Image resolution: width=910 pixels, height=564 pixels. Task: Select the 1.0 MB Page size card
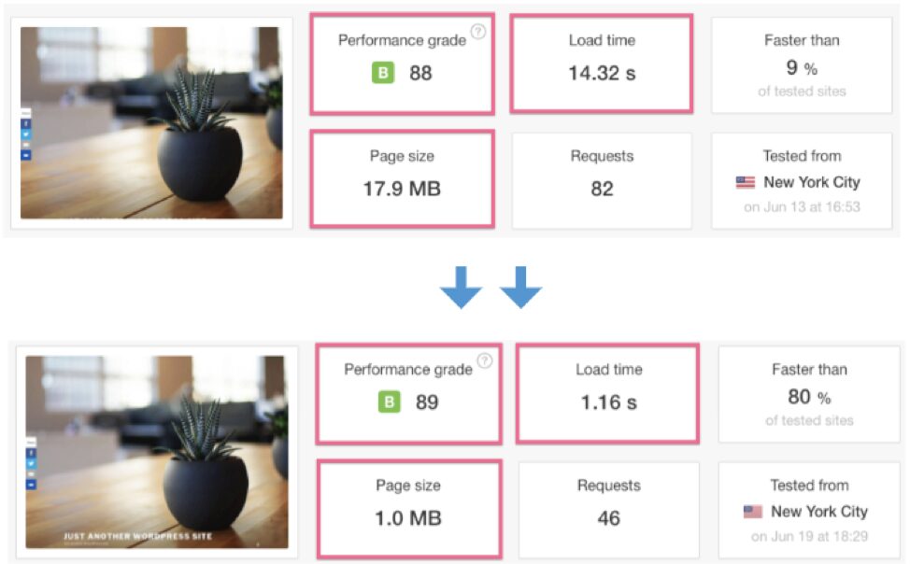click(408, 507)
